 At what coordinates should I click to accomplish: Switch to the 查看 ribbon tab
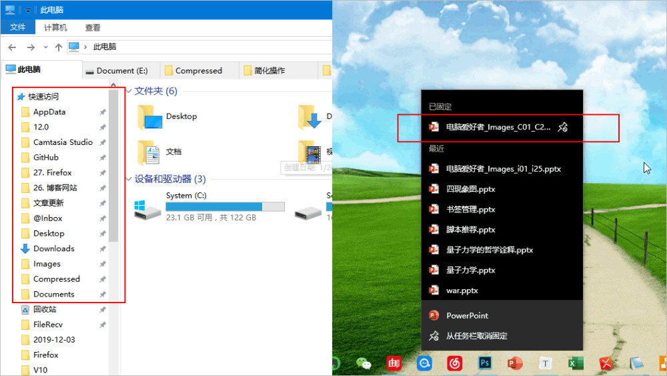(x=92, y=27)
